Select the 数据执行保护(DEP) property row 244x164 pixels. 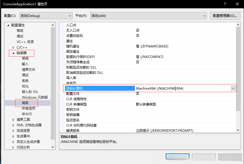point(150,57)
